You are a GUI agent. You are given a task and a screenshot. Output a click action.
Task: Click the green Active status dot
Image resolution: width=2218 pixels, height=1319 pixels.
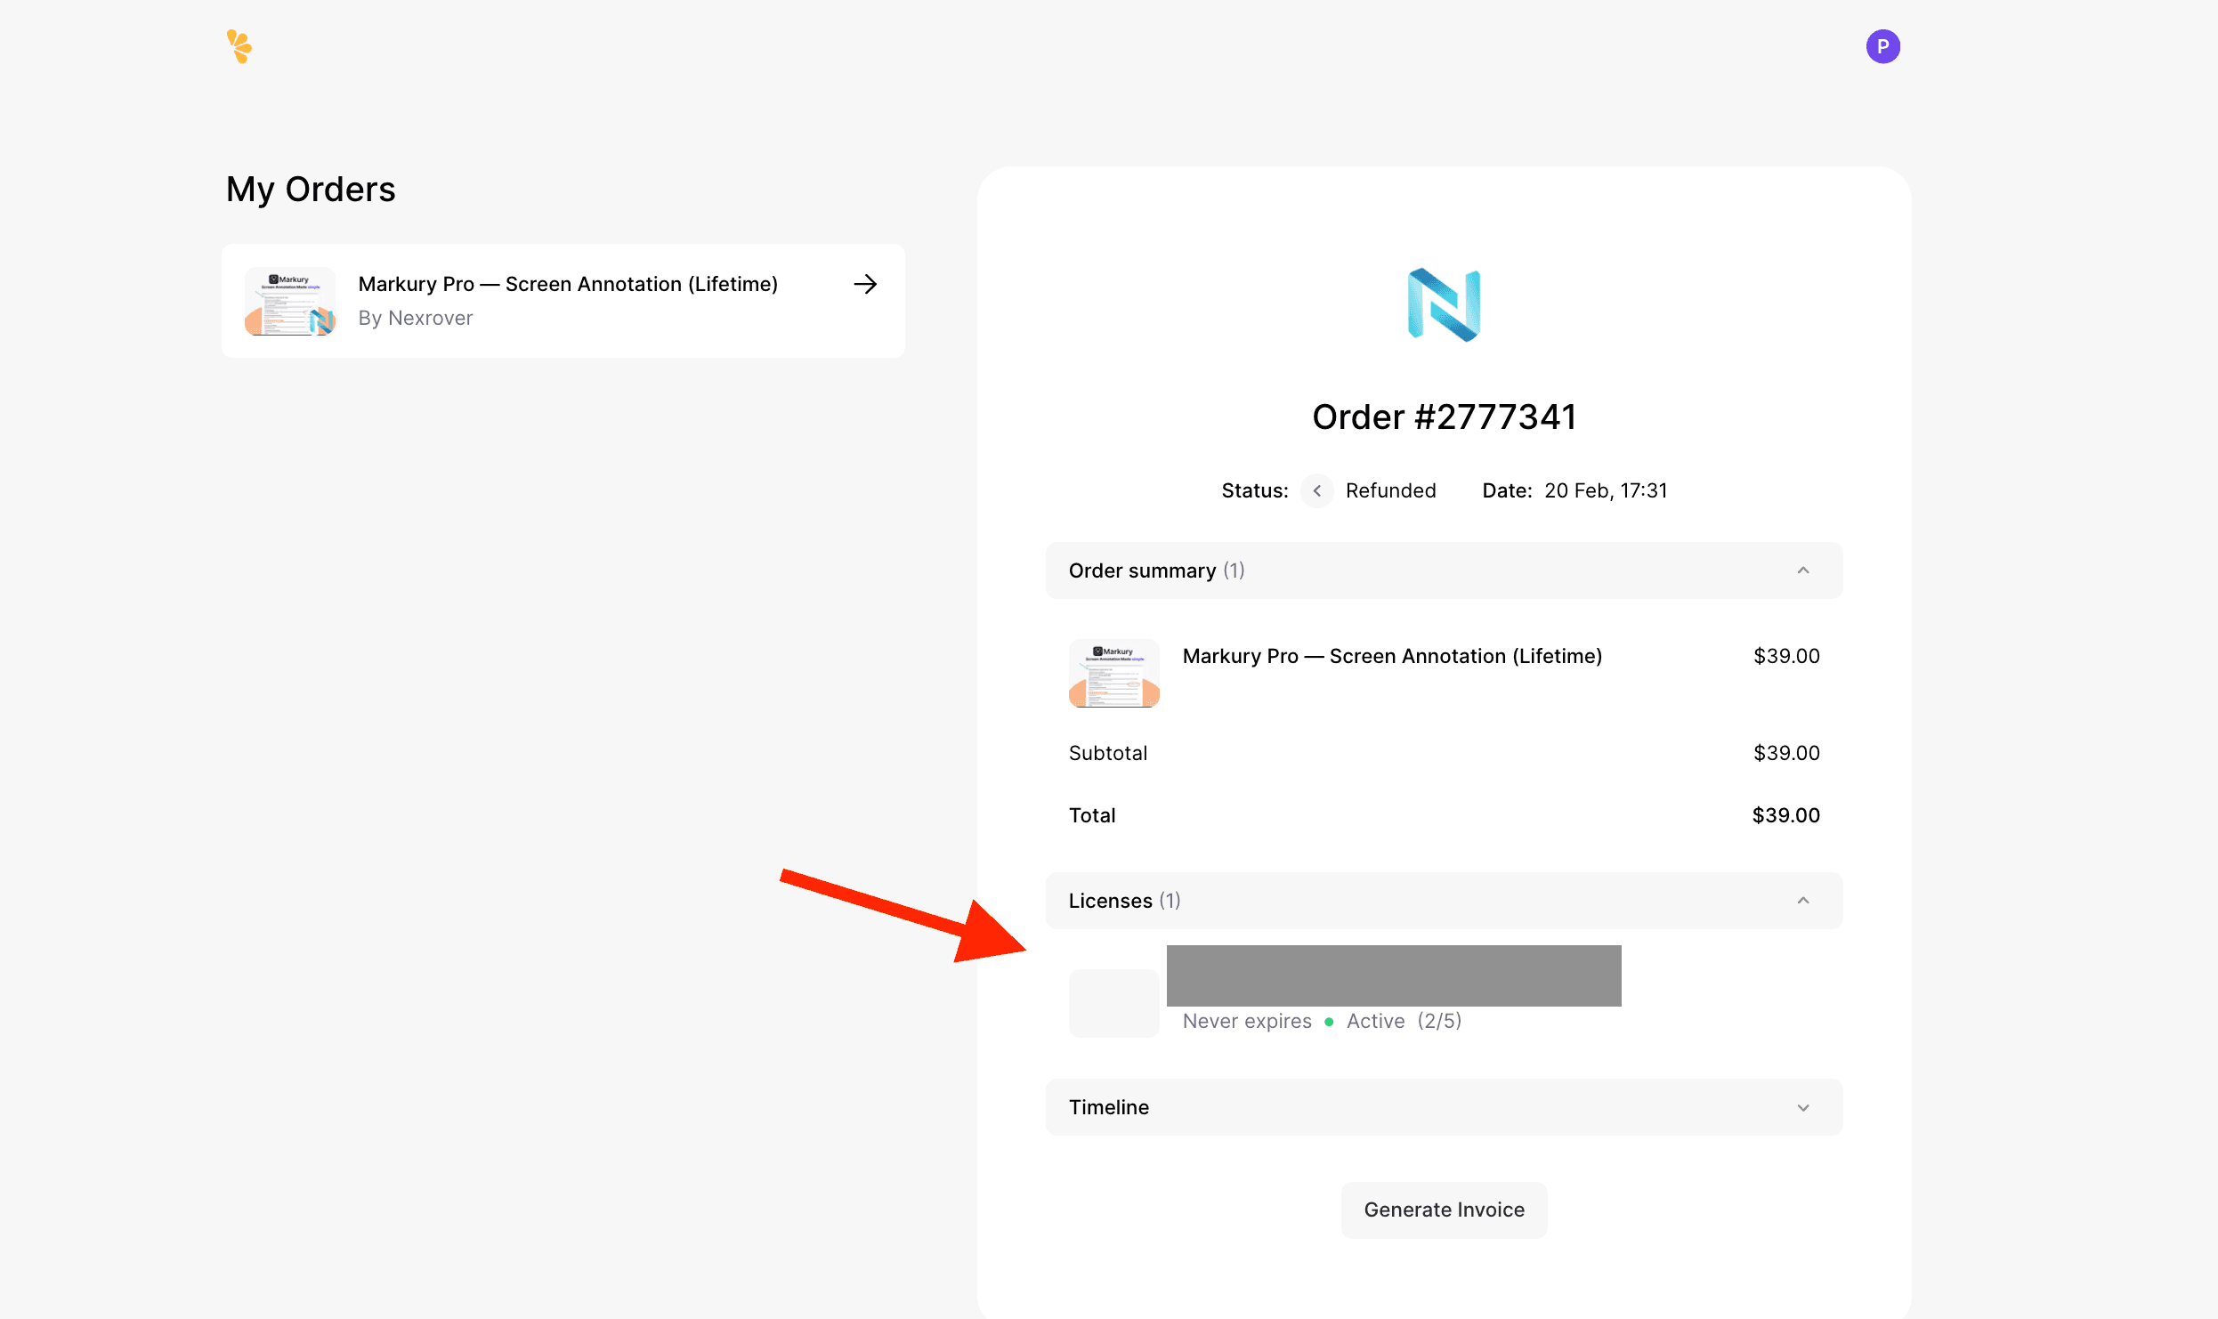tap(1329, 1022)
